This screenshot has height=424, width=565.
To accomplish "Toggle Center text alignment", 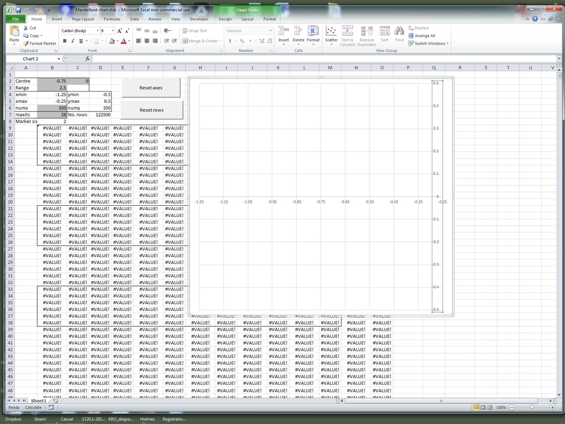I will (x=147, y=41).
